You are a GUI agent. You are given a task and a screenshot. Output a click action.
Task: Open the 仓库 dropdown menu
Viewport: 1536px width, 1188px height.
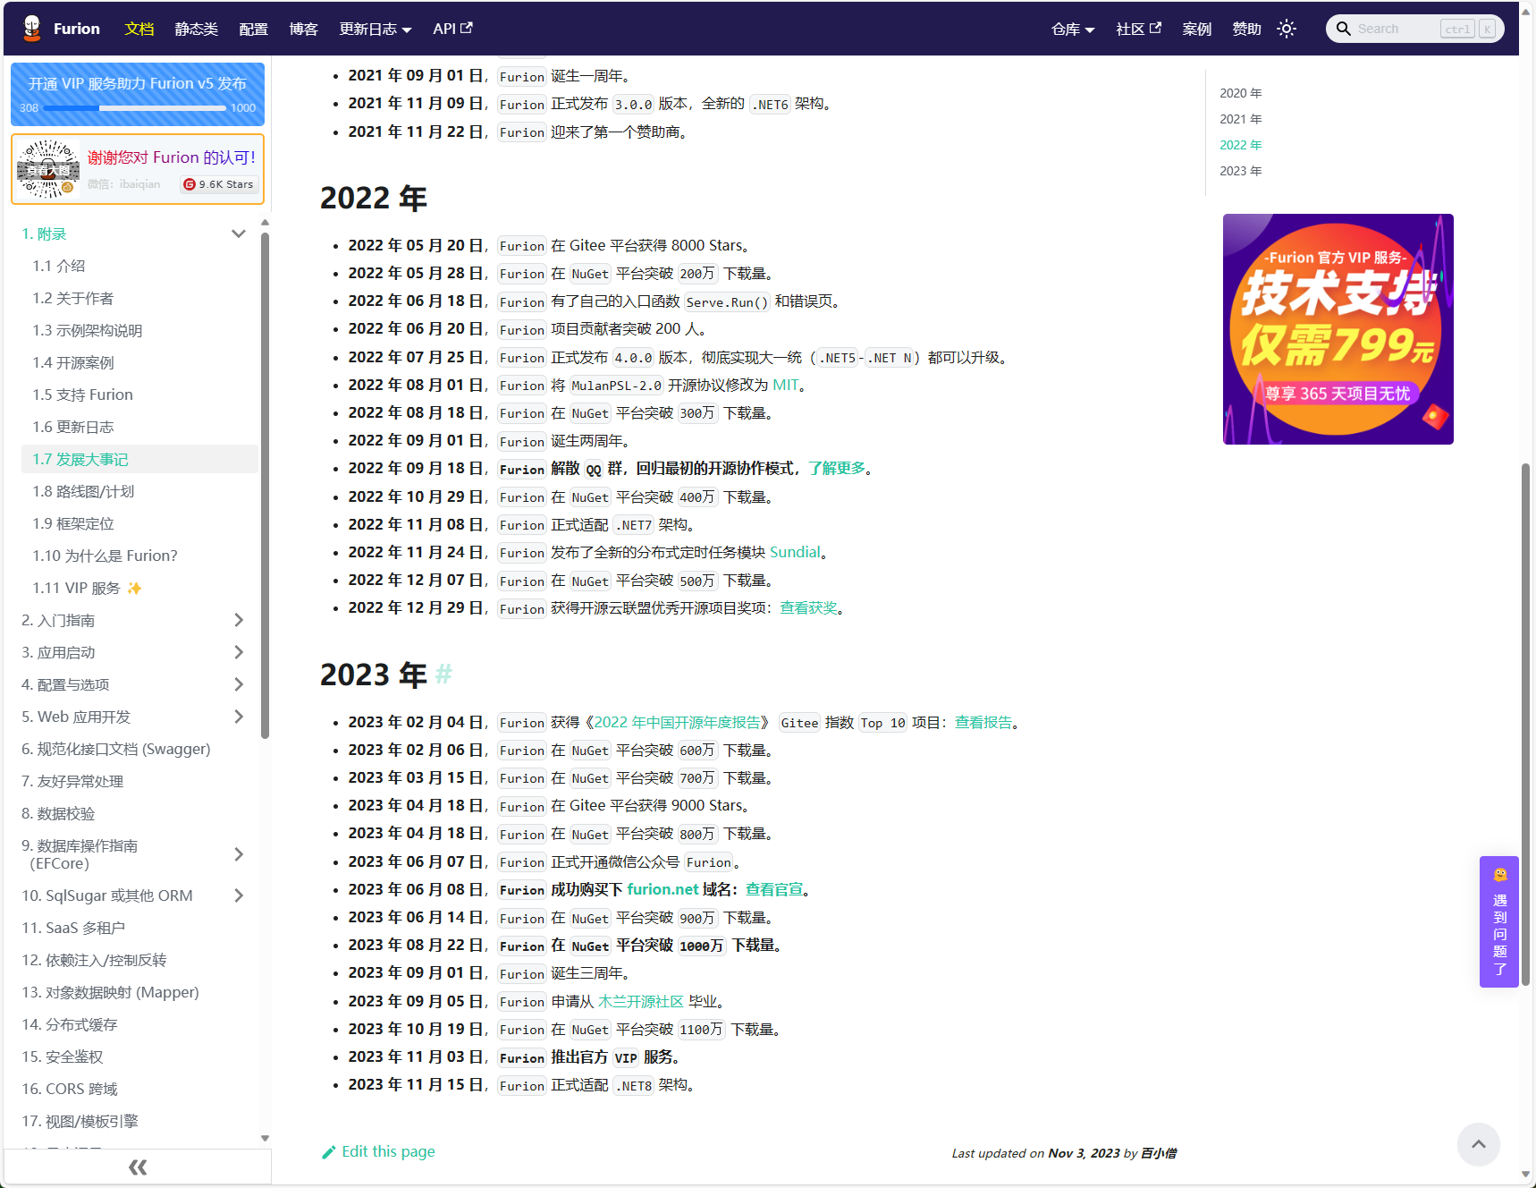point(1073,29)
